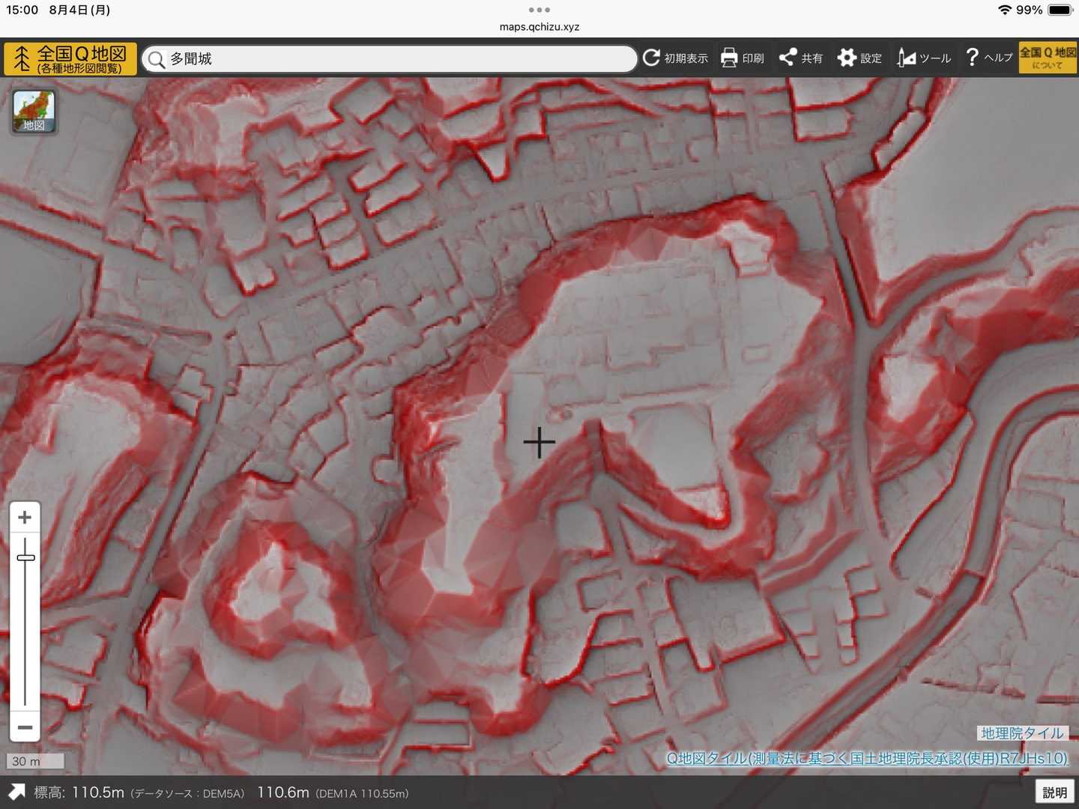Click the magnifier icon in the search box
This screenshot has width=1079, height=809.
click(156, 59)
